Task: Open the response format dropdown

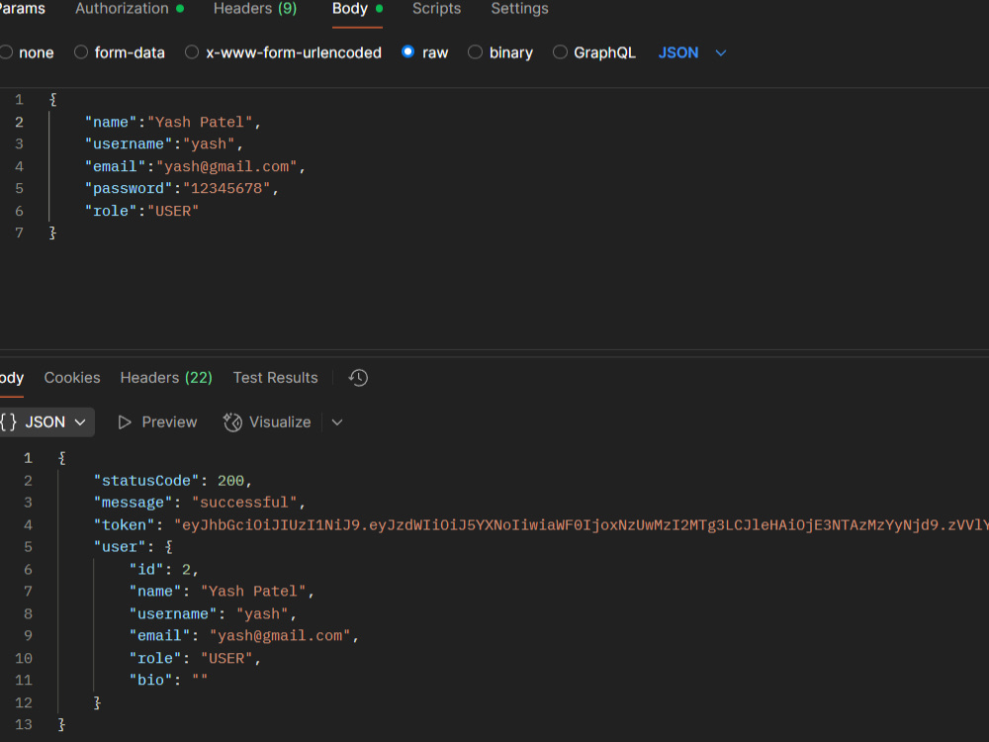Action: coord(79,421)
